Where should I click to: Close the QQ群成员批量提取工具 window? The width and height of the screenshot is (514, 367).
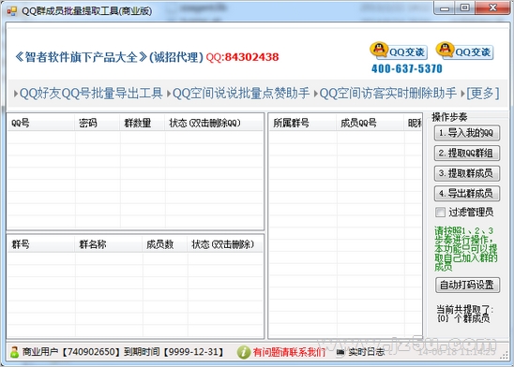coord(492,7)
